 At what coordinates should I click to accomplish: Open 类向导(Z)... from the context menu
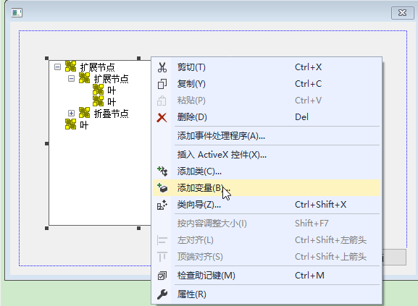267,205
